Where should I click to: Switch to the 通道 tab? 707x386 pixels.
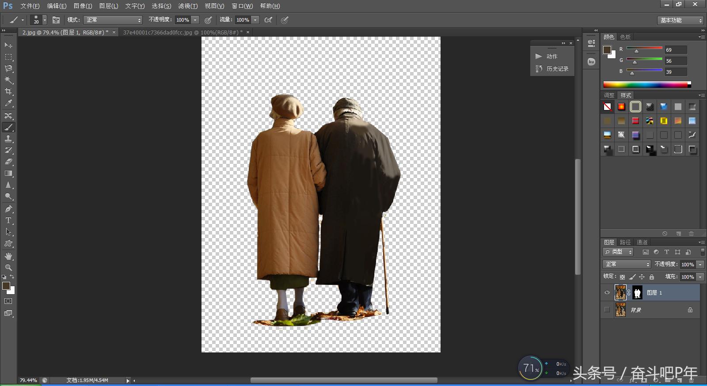pos(642,242)
